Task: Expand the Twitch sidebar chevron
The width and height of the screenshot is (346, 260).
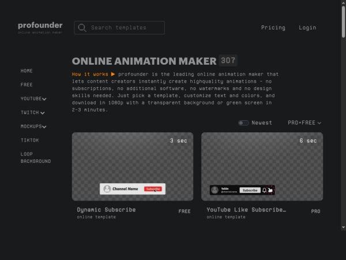Action: coord(43,113)
